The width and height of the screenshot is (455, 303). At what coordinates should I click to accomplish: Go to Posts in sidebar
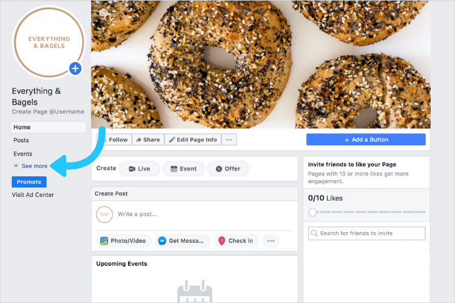pos(21,141)
